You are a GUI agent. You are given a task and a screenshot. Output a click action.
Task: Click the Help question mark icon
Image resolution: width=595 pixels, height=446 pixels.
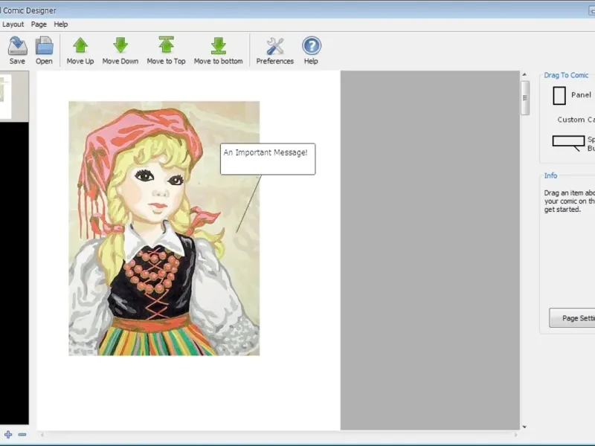pyautogui.click(x=312, y=46)
